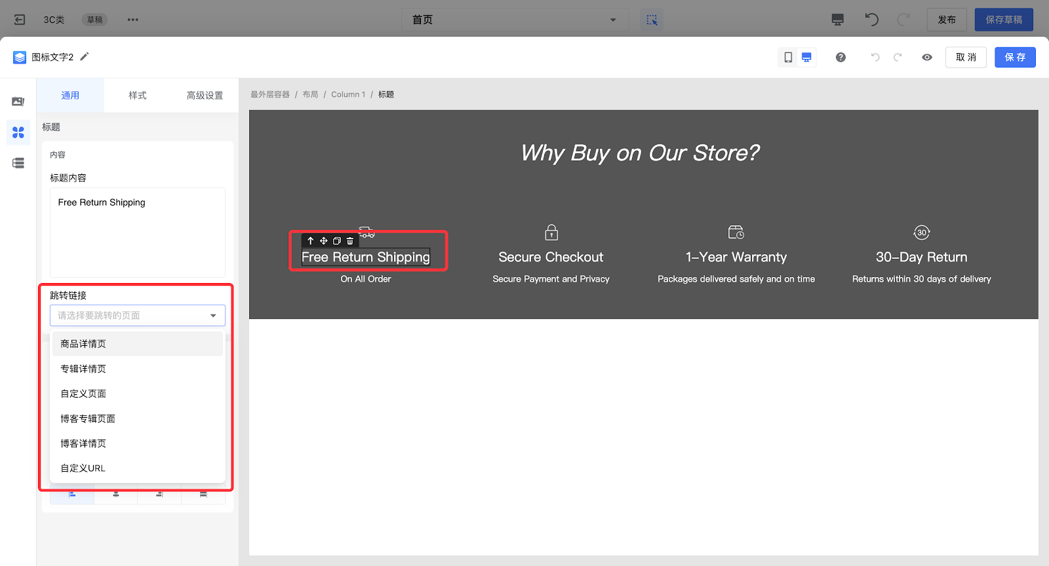Switch to the 样式 tab
The image size is (1049, 566).
(138, 96)
